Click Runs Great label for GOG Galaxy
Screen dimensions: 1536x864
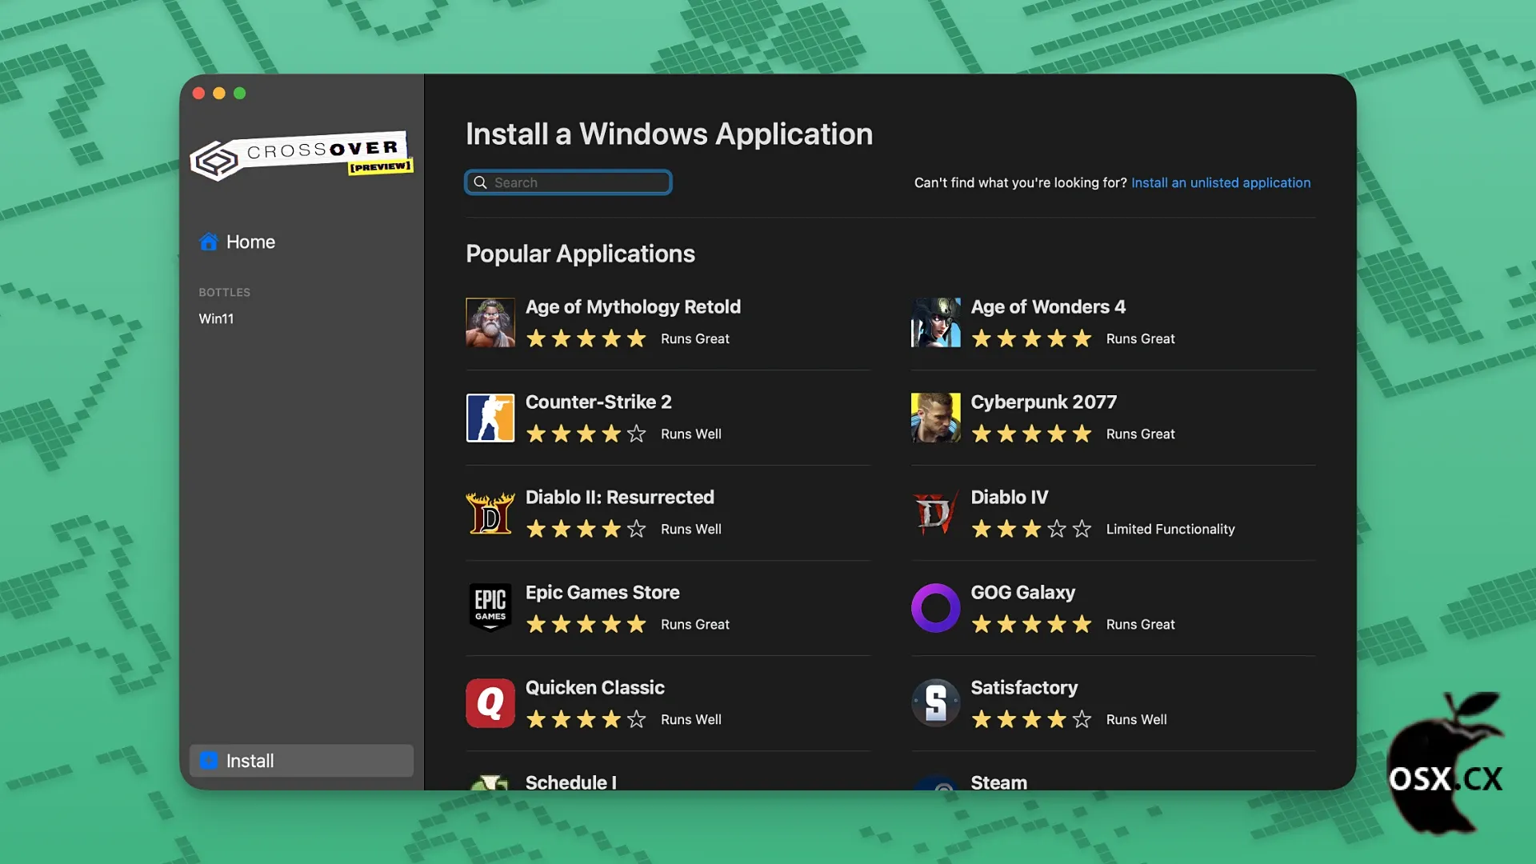pos(1141,625)
